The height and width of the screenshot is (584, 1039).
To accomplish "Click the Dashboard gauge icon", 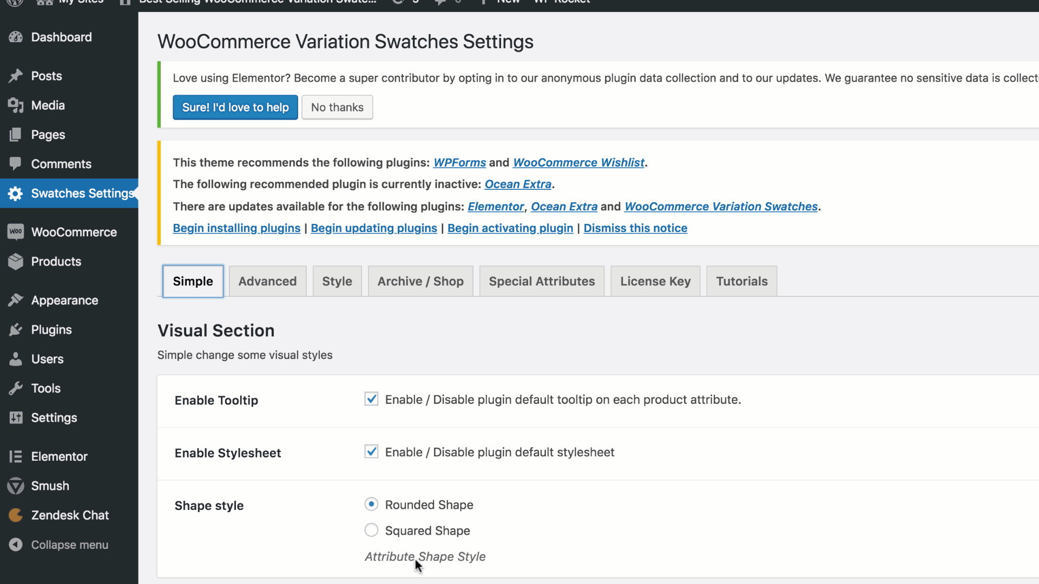I will [16, 37].
